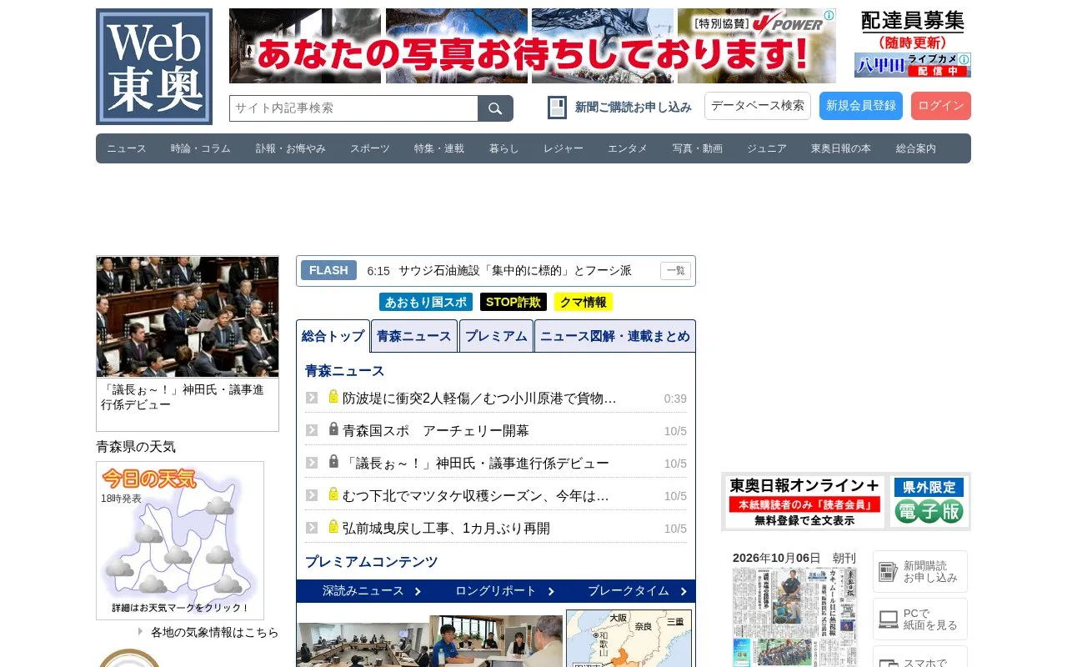Open the サウジ石油施設 flash headline
The width and height of the screenshot is (1067, 667).
(x=515, y=271)
